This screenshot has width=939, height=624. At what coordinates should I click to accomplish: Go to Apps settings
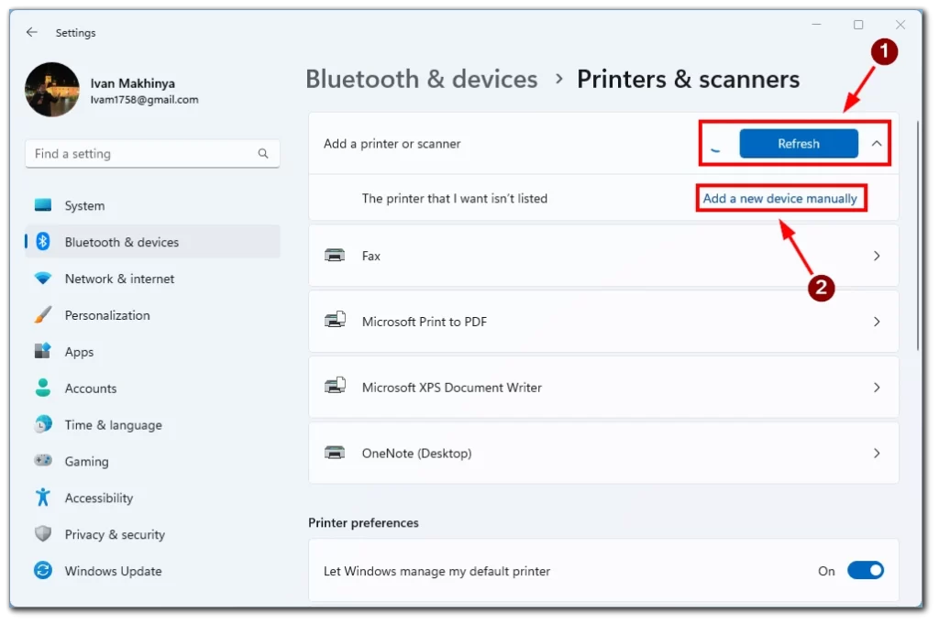coord(153,351)
